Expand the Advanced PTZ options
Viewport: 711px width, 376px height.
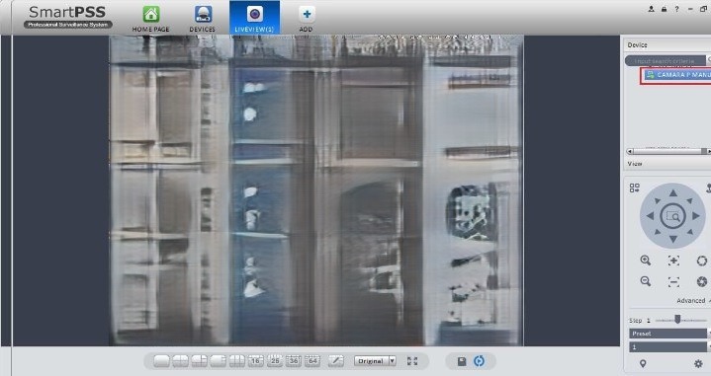[692, 301]
